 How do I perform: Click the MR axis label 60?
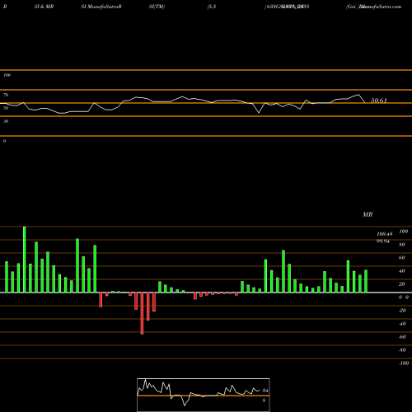(x=402, y=258)
